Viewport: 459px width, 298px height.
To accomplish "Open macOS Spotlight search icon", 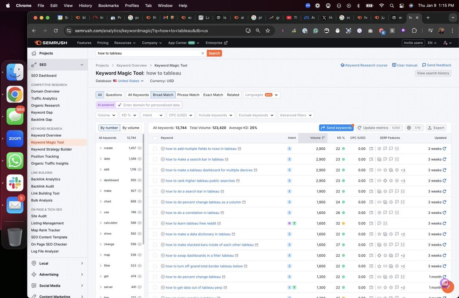I will click(x=392, y=6).
